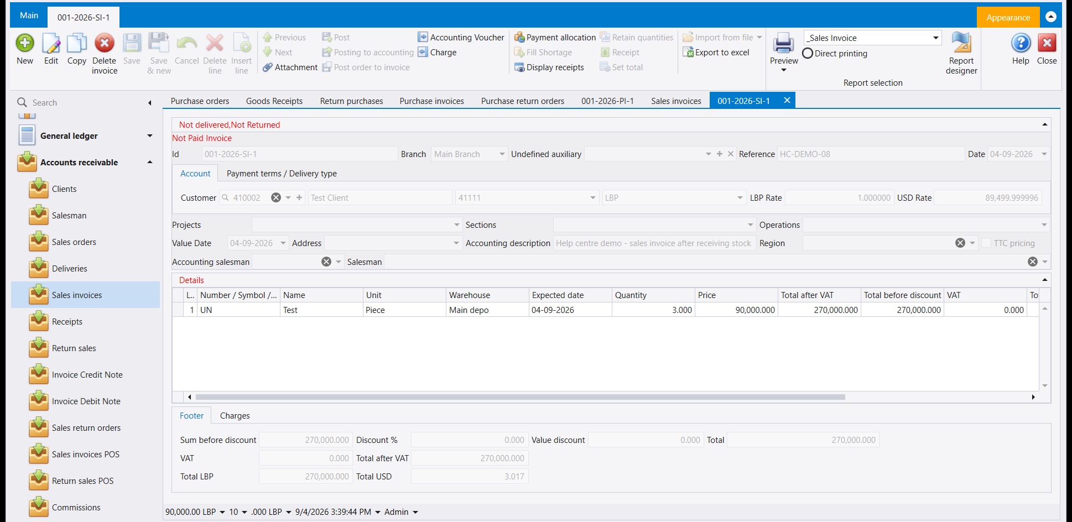This screenshot has width=1072, height=522.
Task: Open the Purchase invoices tab
Action: (x=432, y=101)
